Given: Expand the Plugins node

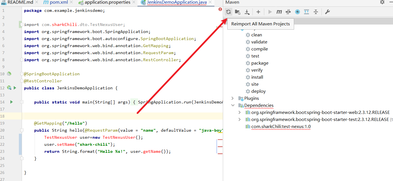Looking at the screenshot, I should (x=232, y=98).
